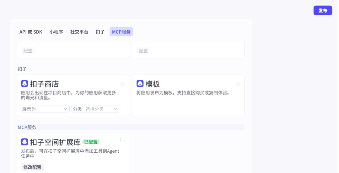Click the 扣子空间扩展库 logo icon

25,142
